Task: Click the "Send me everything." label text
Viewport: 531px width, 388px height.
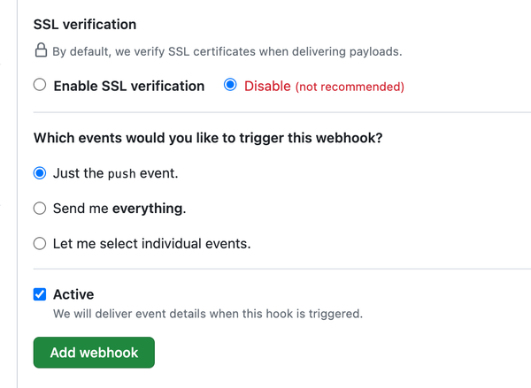Action: 119,209
